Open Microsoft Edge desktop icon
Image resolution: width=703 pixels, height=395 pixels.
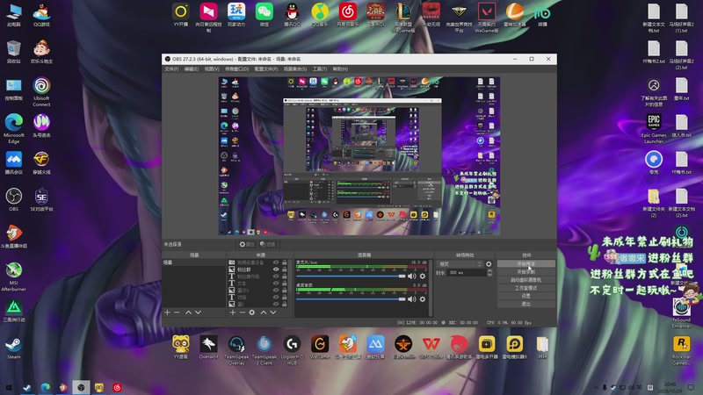coord(14,128)
